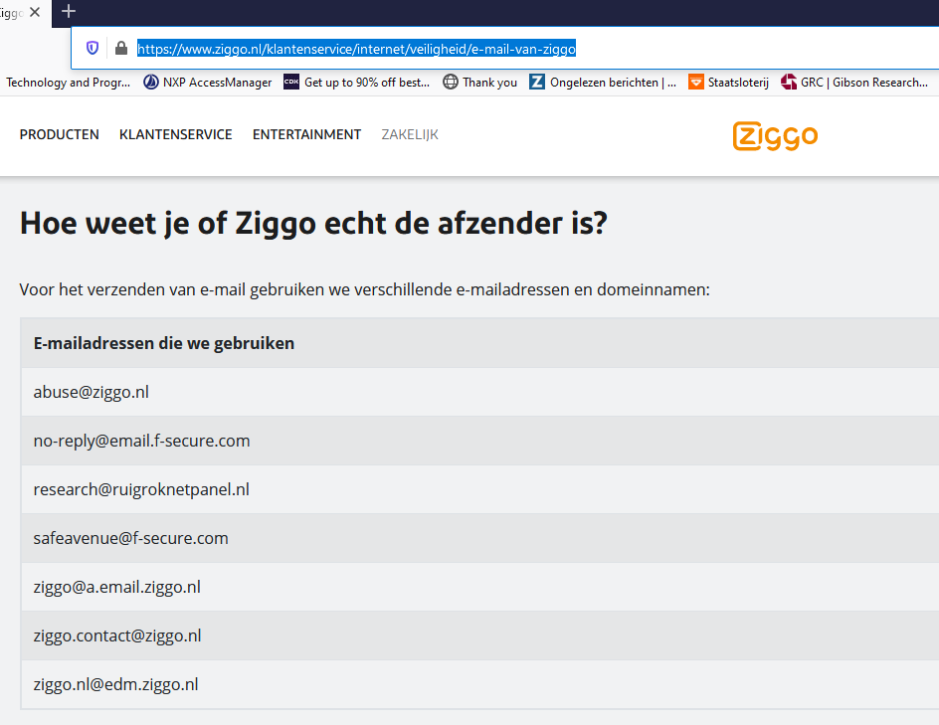Open GRC | Gibson Research... bookmark label
Screen dimensions: 939x725
864,83
